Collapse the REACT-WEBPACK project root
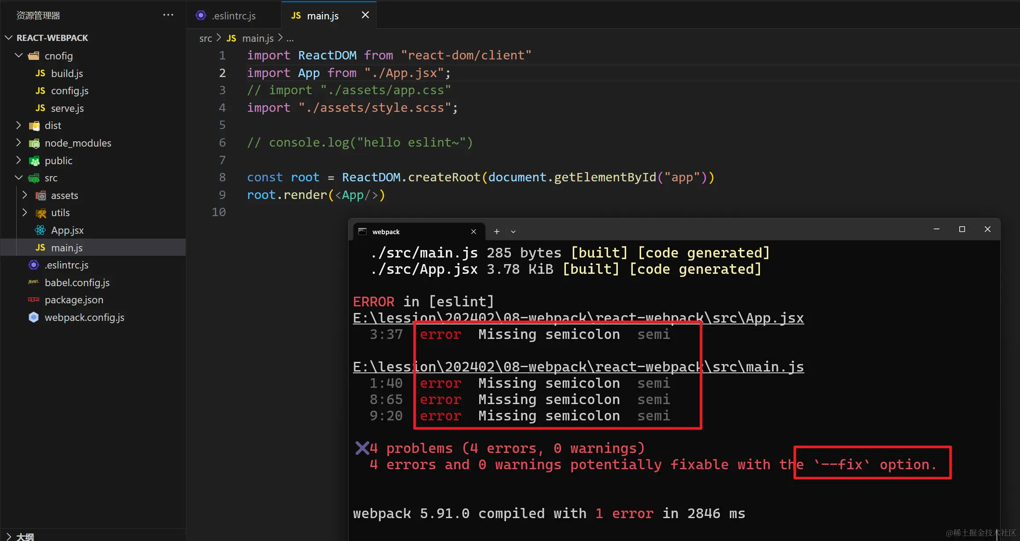 click(8, 38)
